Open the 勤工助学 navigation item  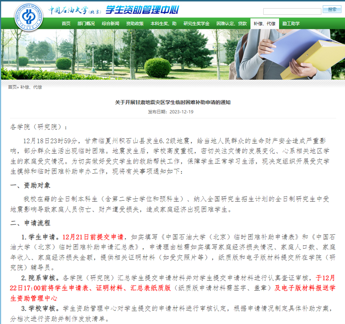click(x=291, y=23)
